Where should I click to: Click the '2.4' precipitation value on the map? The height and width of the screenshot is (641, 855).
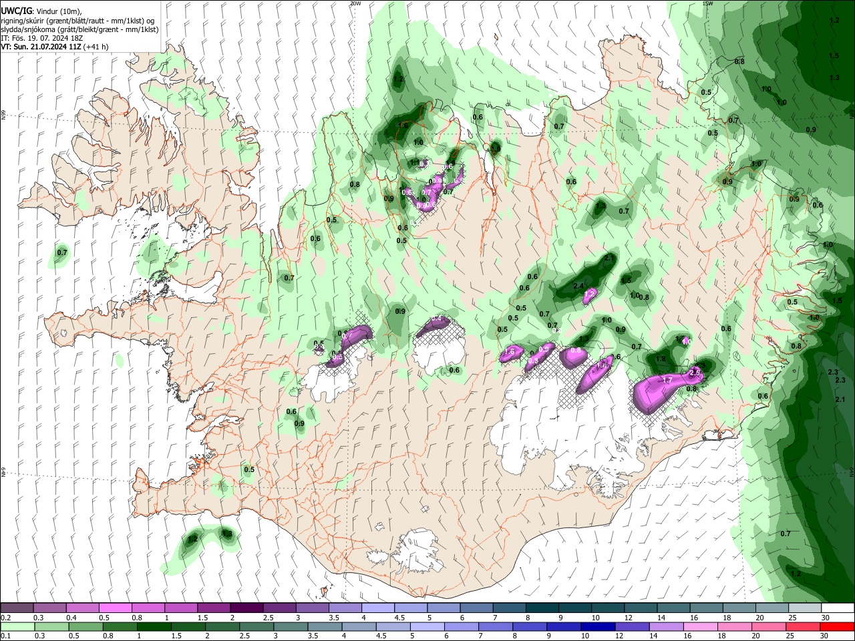coord(579,286)
